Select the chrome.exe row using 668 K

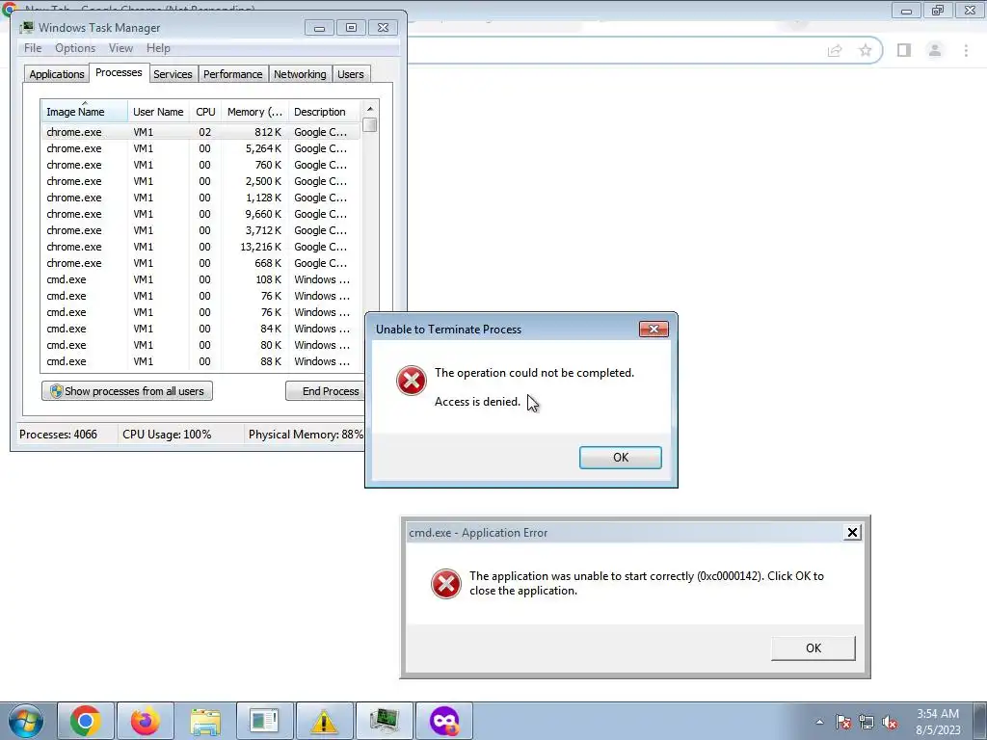(x=200, y=263)
